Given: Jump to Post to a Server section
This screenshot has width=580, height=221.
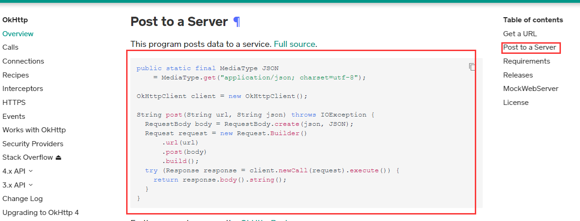Looking at the screenshot, I should pyautogui.click(x=530, y=47).
